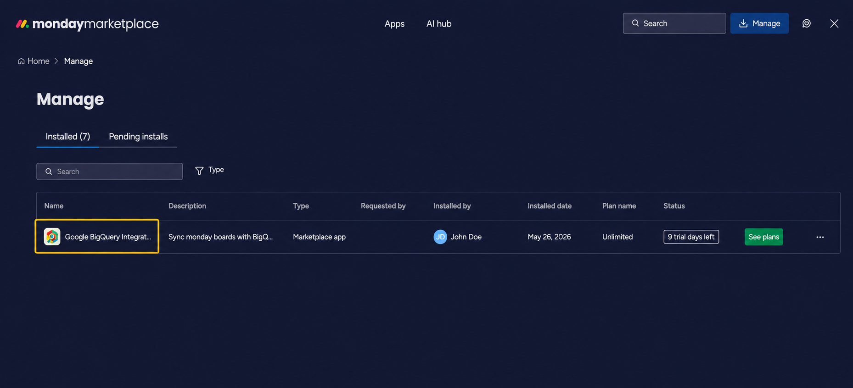
Task: Click the Manage button in header
Action: pyautogui.click(x=759, y=23)
